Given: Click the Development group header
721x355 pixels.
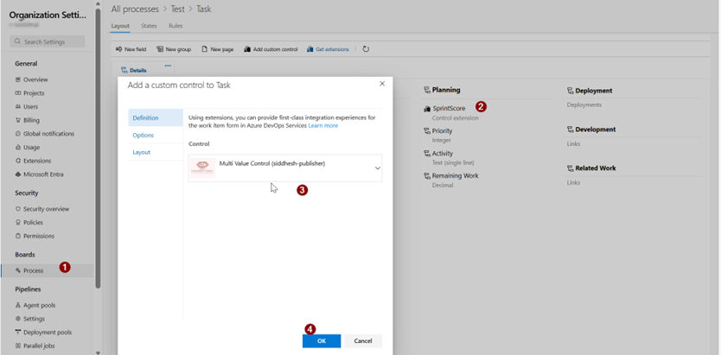Looking at the screenshot, I should (x=590, y=130).
